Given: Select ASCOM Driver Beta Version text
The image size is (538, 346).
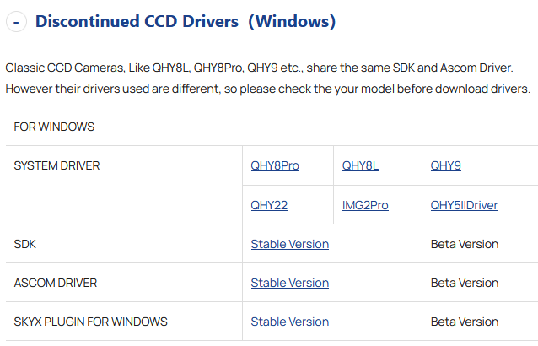Looking at the screenshot, I should (465, 283).
